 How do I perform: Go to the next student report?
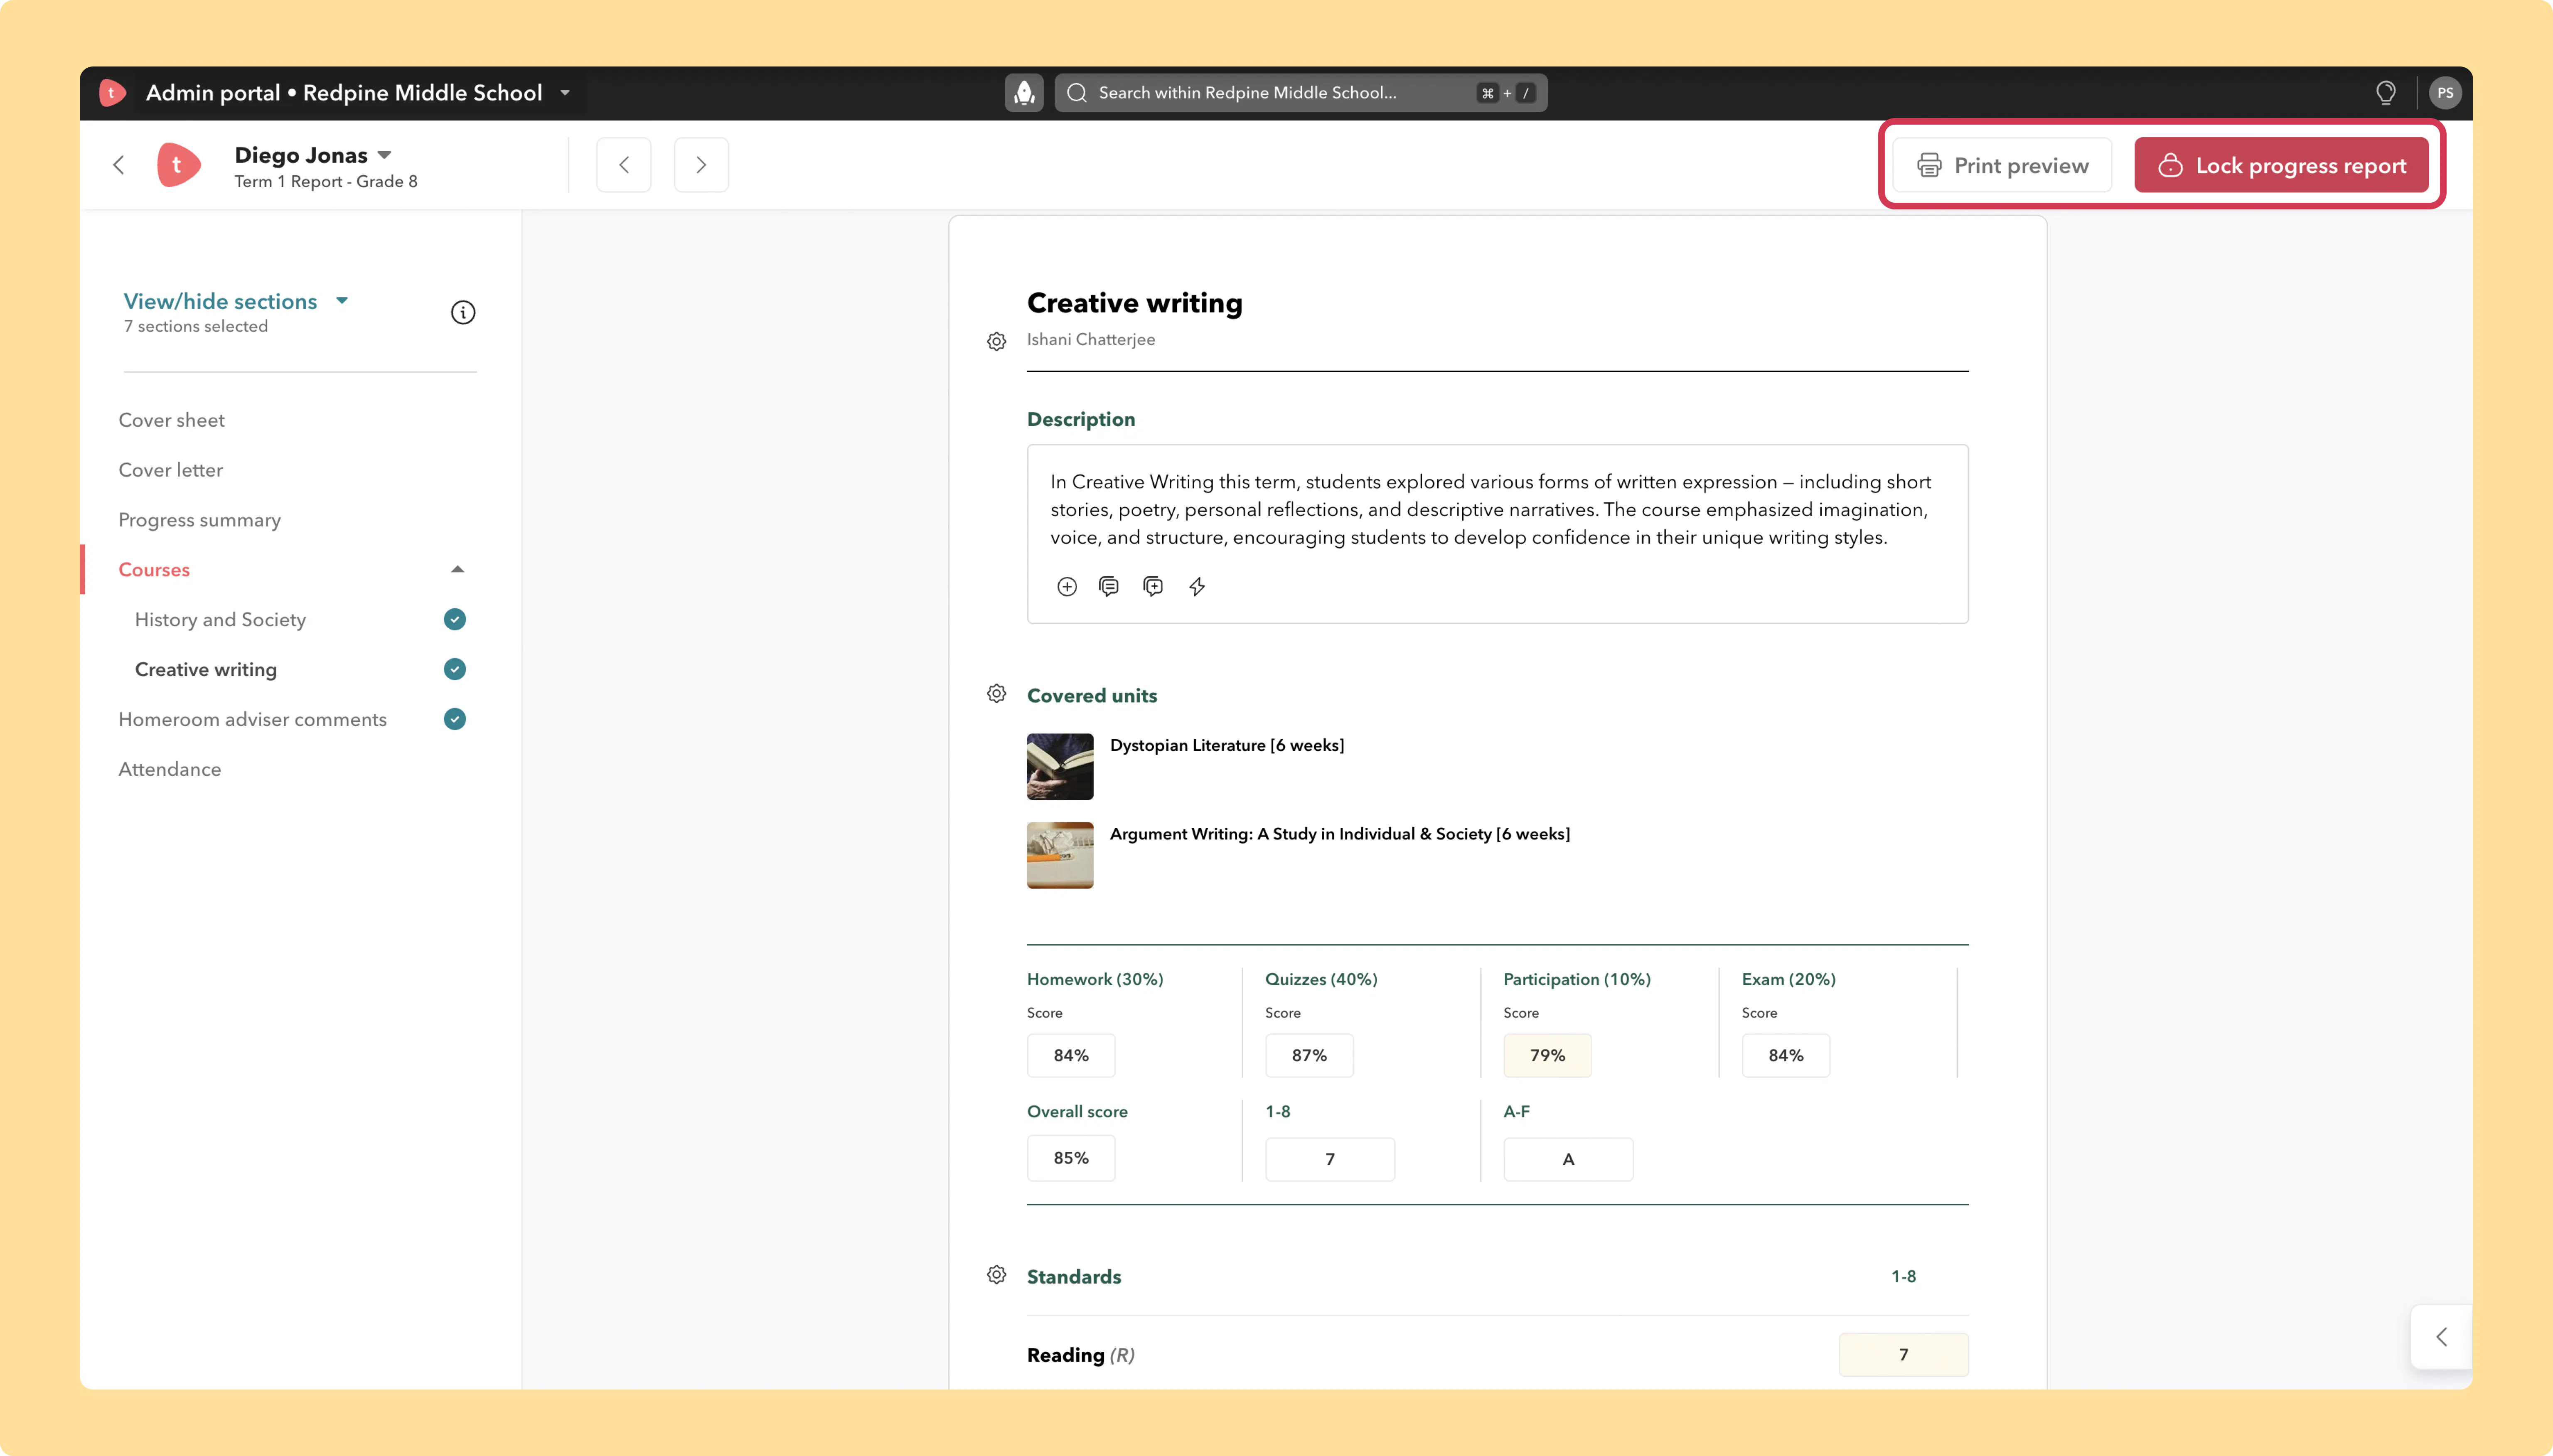point(701,165)
